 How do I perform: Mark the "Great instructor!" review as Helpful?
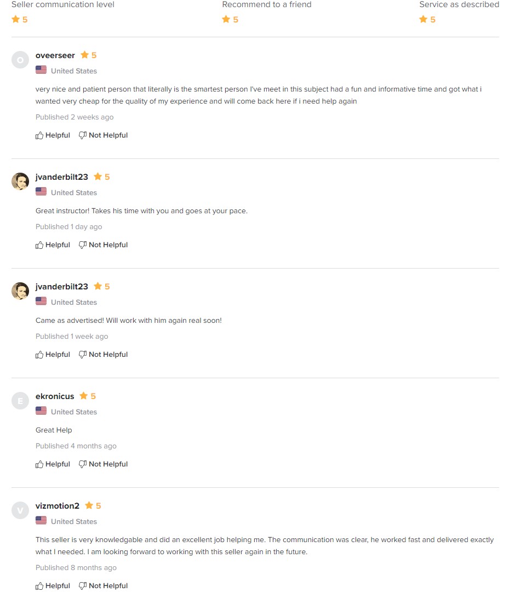(53, 245)
